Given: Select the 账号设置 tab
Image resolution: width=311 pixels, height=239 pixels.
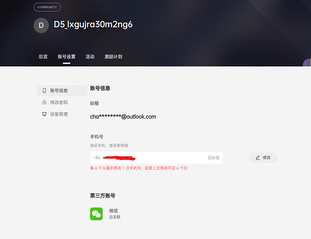Looking at the screenshot, I should 66,57.
